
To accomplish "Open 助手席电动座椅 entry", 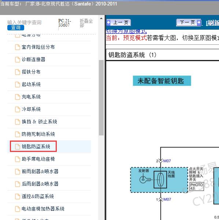I will click(38, 159).
